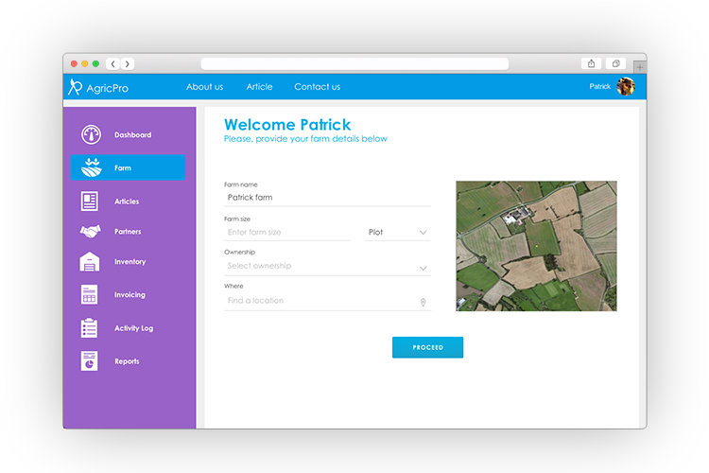Open the Select ownership dropdown
Image resolution: width=709 pixels, height=473 pixels.
tap(327, 266)
